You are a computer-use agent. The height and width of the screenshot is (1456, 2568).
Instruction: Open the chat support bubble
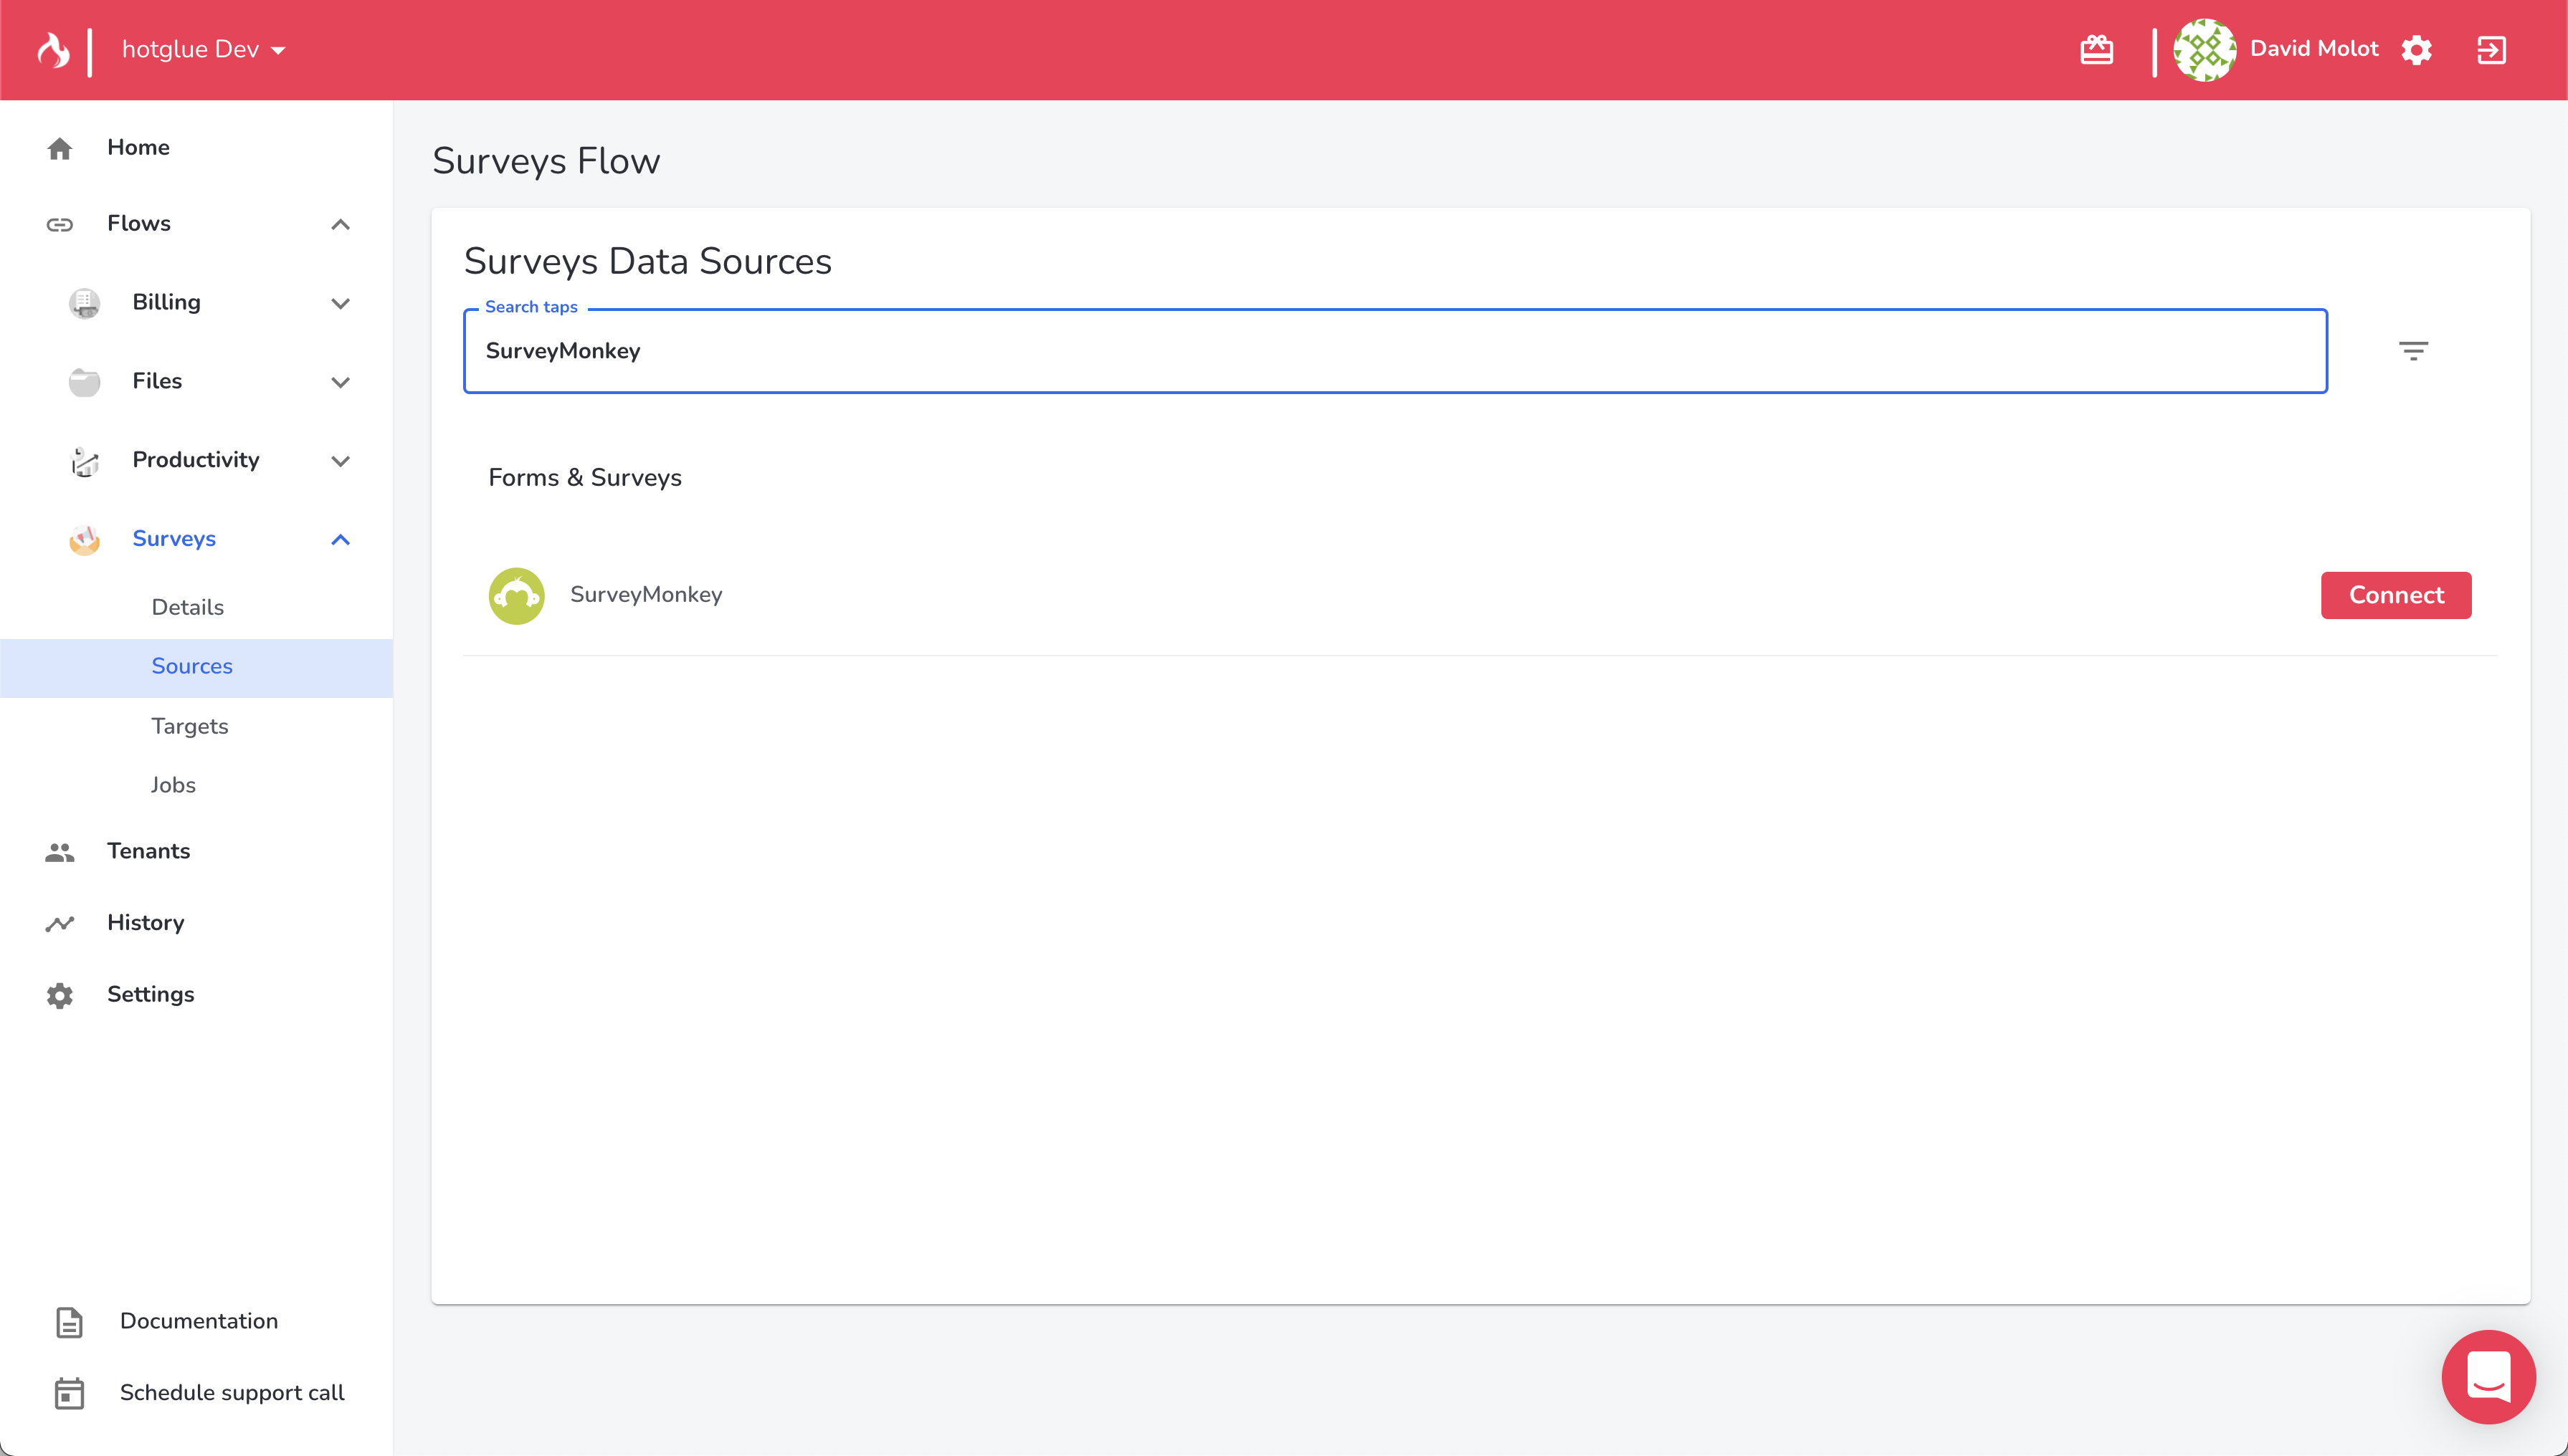2488,1376
